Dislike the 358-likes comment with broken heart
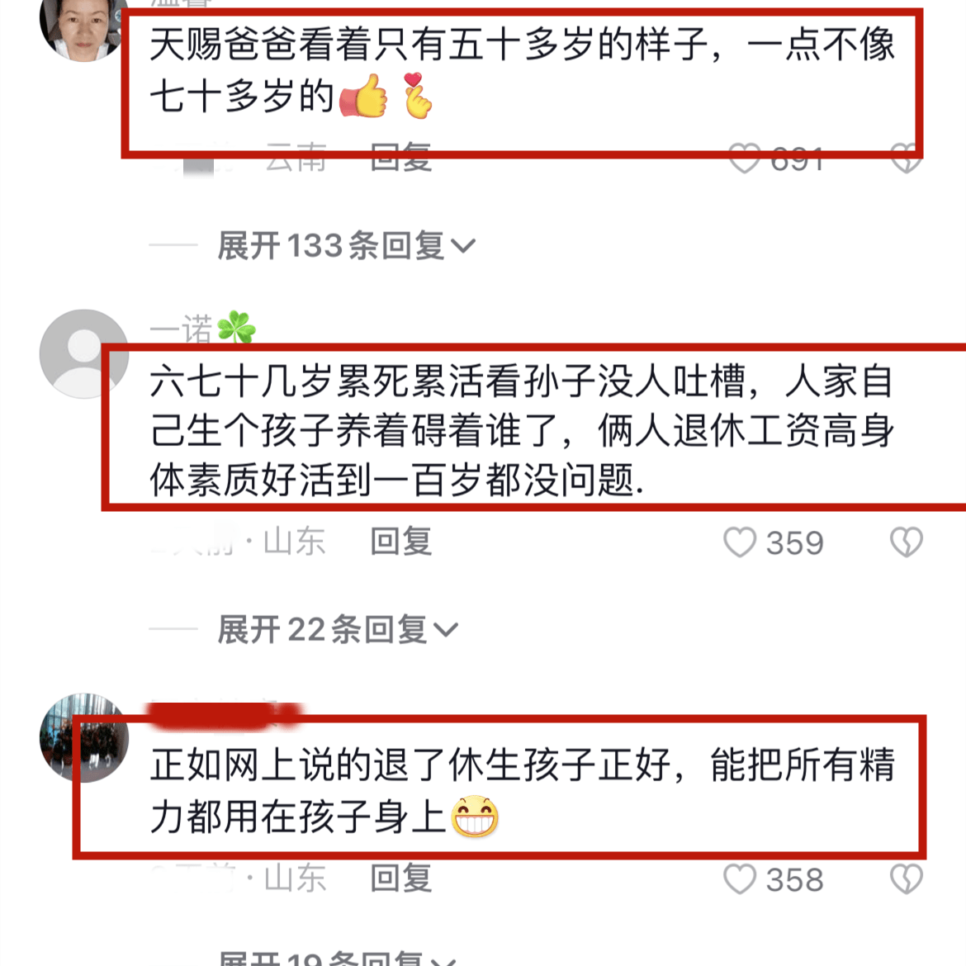Screen dimensions: 966x966 pyautogui.click(x=907, y=879)
